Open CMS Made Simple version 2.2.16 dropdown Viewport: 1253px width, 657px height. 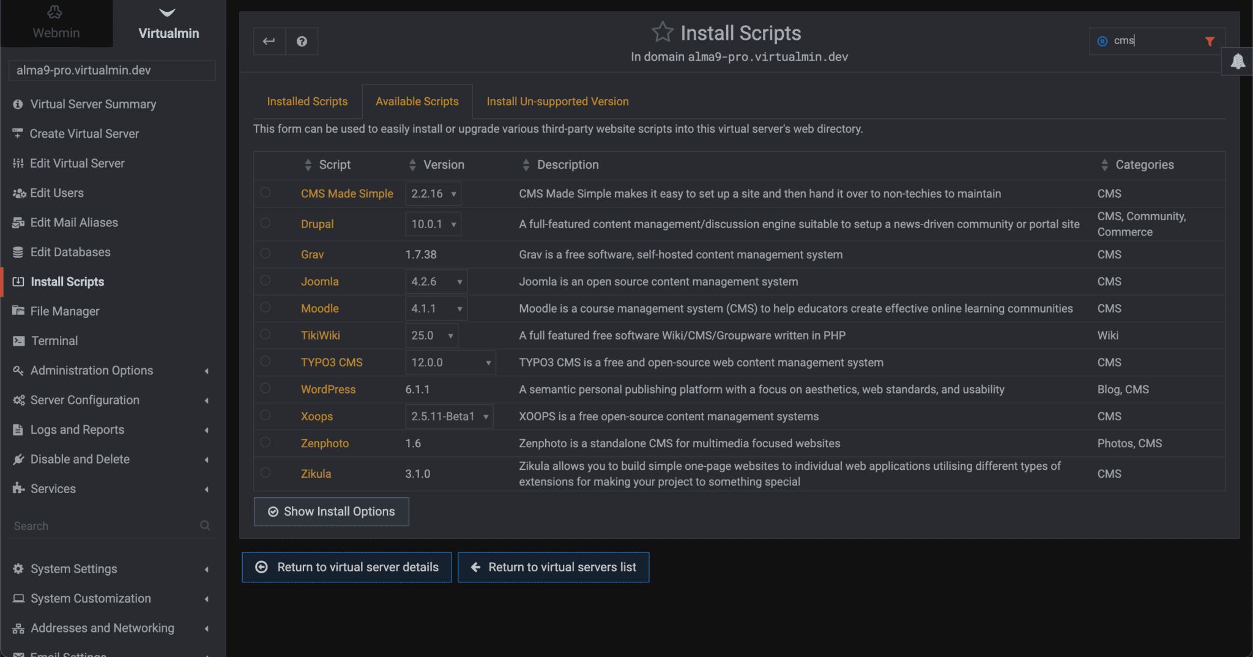click(x=433, y=193)
